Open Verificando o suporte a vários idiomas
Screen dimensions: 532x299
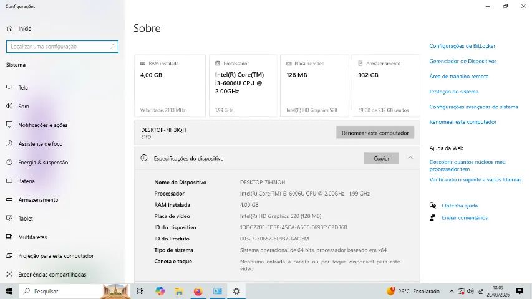[475, 179]
